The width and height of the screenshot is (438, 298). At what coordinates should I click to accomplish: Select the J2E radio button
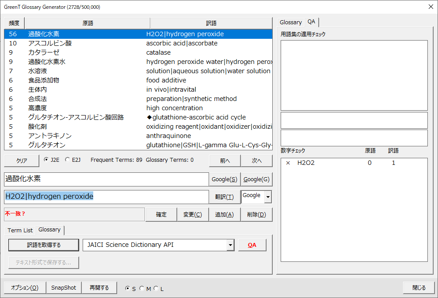[x=47, y=160]
